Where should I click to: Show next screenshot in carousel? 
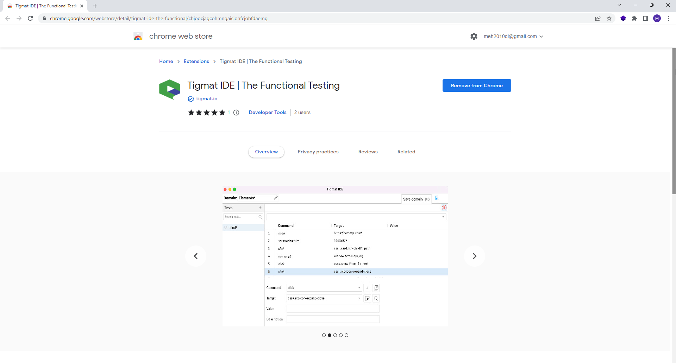click(475, 256)
